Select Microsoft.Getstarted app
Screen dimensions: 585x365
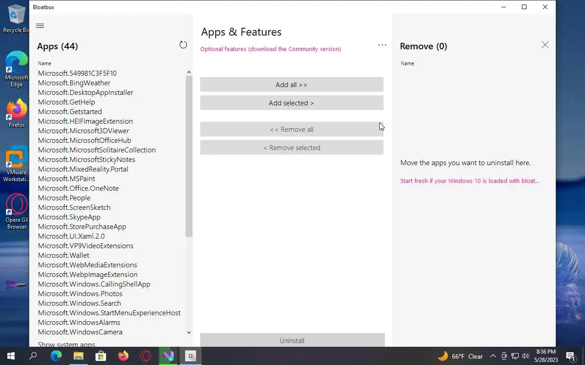[x=70, y=111]
